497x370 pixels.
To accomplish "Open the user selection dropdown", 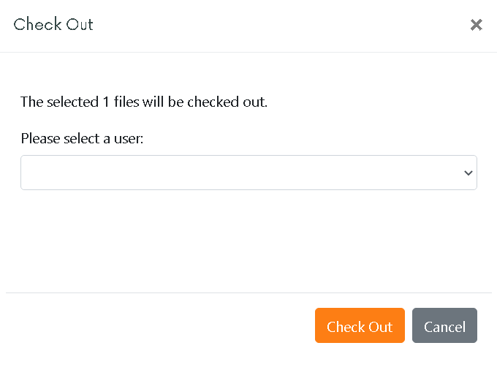I will pyautogui.click(x=248, y=173).
